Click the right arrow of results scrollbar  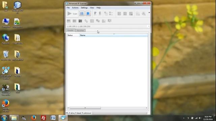[x=146, y=108]
